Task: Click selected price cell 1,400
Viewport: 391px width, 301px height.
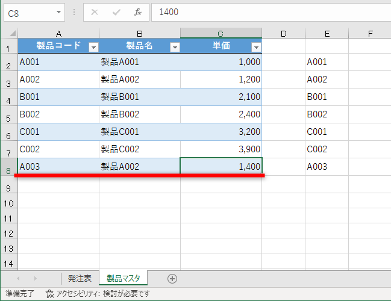Action: click(221, 166)
